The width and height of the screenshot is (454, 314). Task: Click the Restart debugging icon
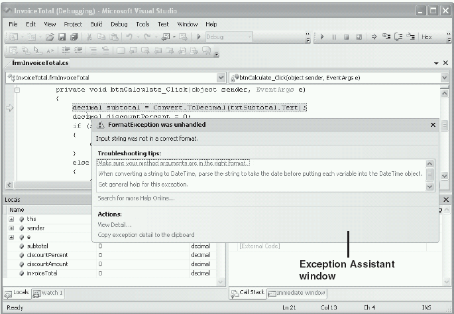[359, 37]
